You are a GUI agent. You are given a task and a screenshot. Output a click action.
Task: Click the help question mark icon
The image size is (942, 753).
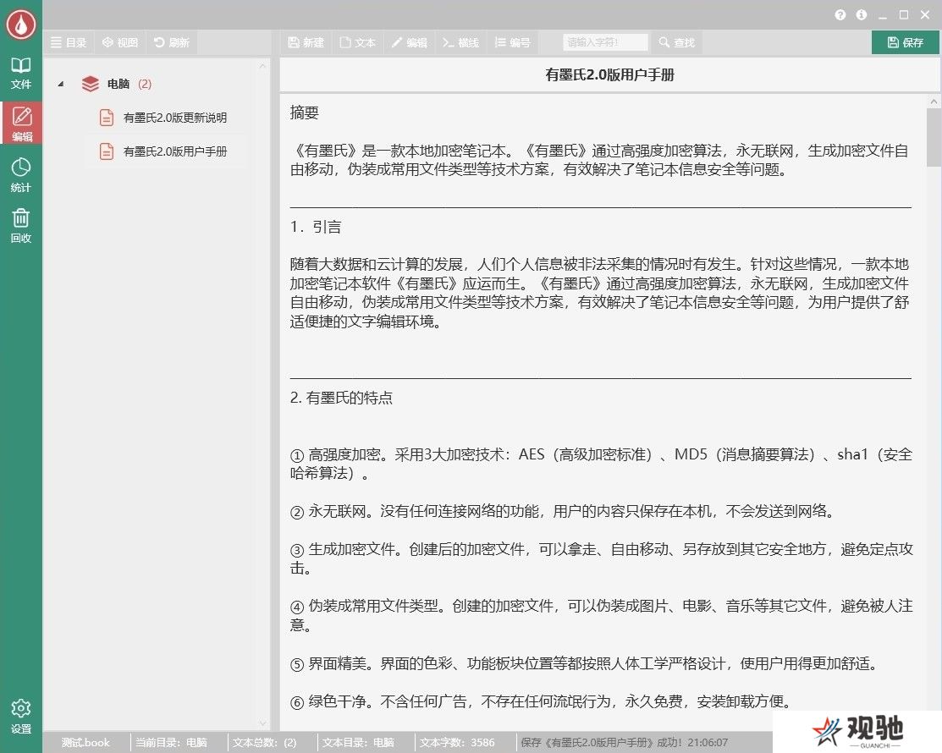[840, 15]
